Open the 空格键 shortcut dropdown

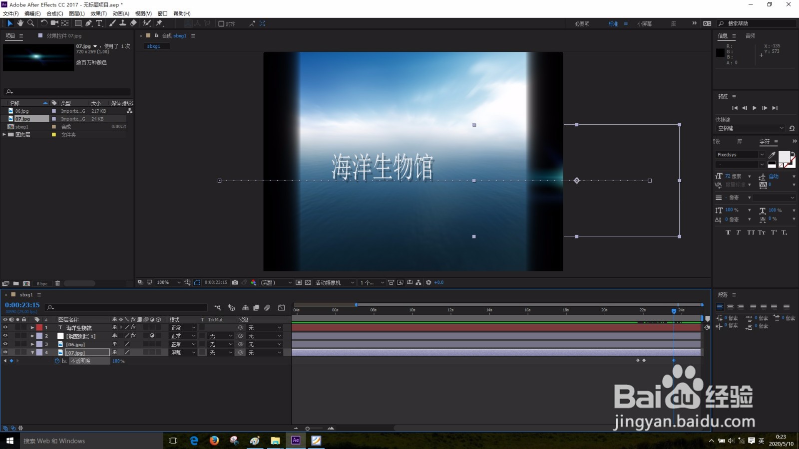751,128
